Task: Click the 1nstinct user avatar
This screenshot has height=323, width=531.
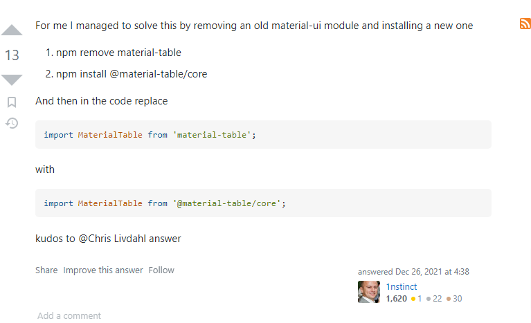Action: tap(368, 292)
